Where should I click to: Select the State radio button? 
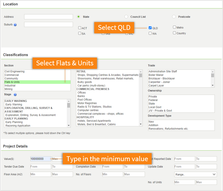(x=78, y=17)
